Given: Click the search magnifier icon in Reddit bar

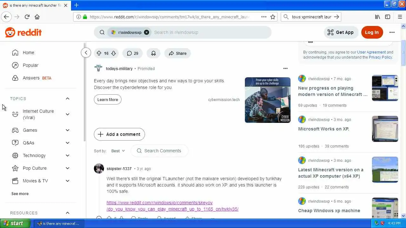Looking at the screenshot, I should 102,32.
